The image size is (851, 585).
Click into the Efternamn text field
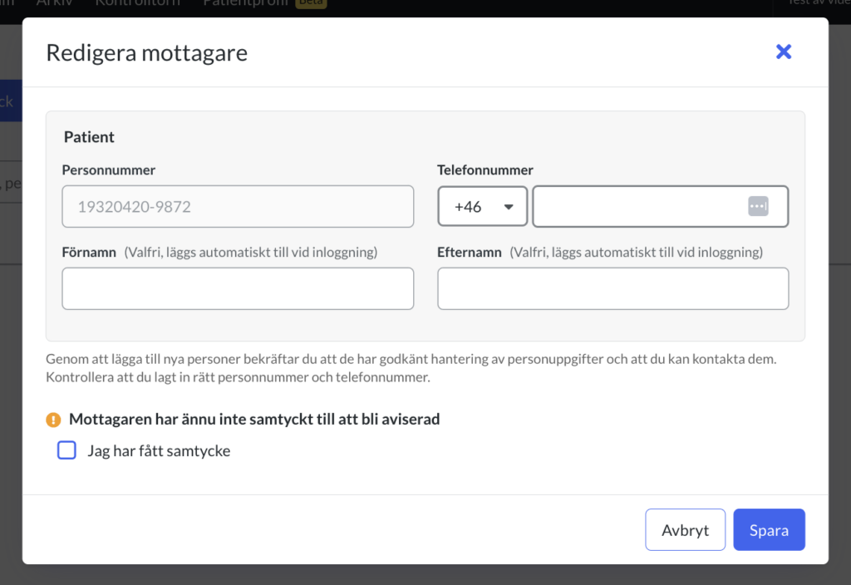612,288
